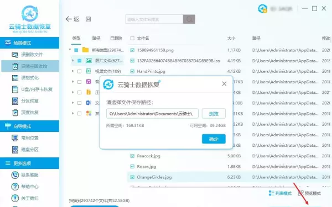Click the user account avatar icon
Screen dimensions: 332x207
[262, 9]
